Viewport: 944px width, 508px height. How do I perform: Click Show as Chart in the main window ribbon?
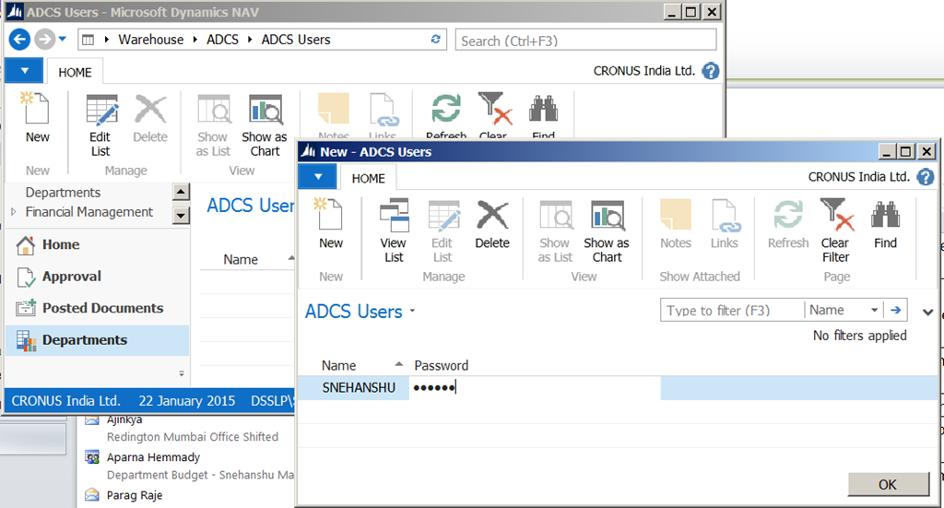coord(265,125)
